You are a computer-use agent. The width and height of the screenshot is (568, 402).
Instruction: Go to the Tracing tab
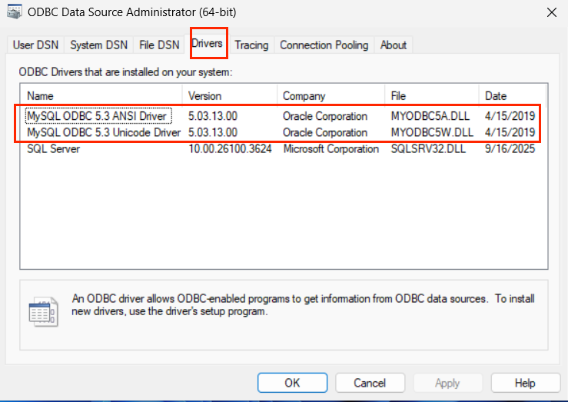coord(251,45)
